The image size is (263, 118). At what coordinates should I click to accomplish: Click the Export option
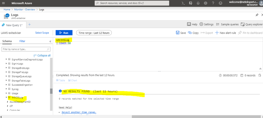pos(207,33)
